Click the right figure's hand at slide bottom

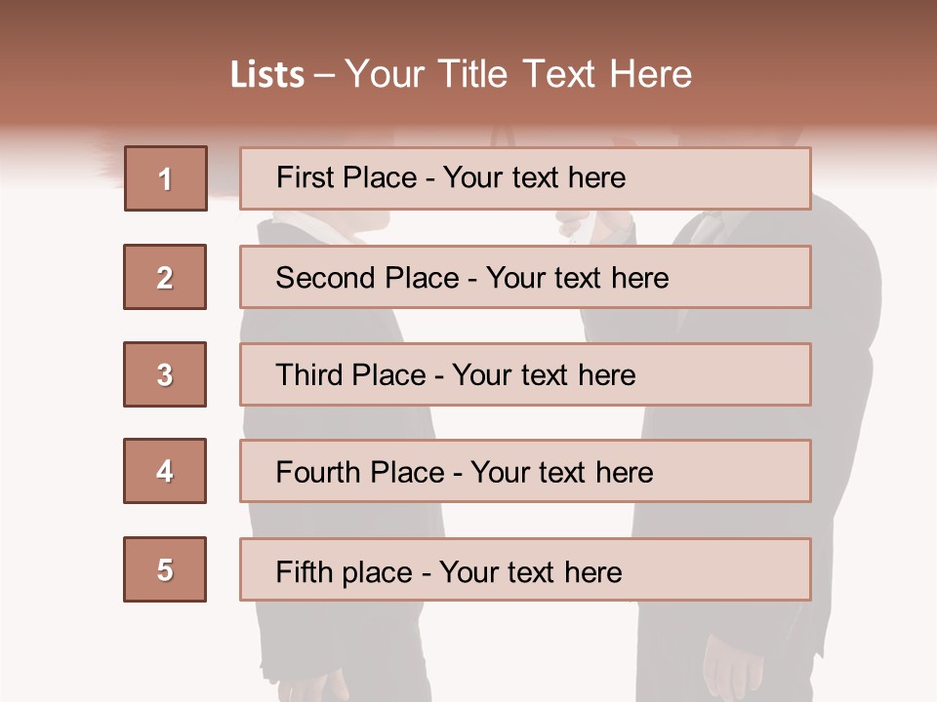[x=732, y=673]
